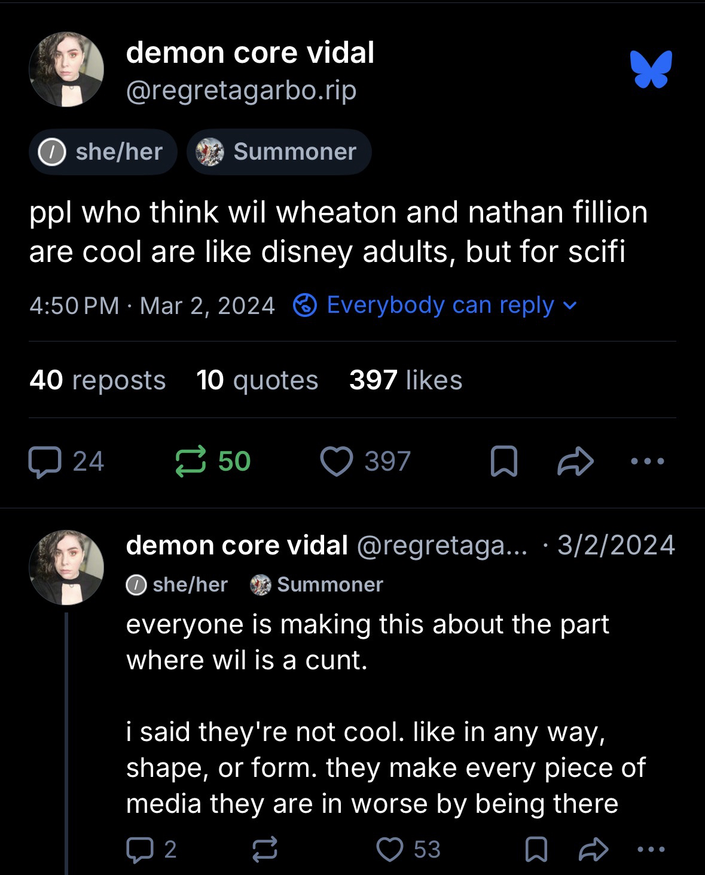View the 10 quotes list

(x=257, y=380)
